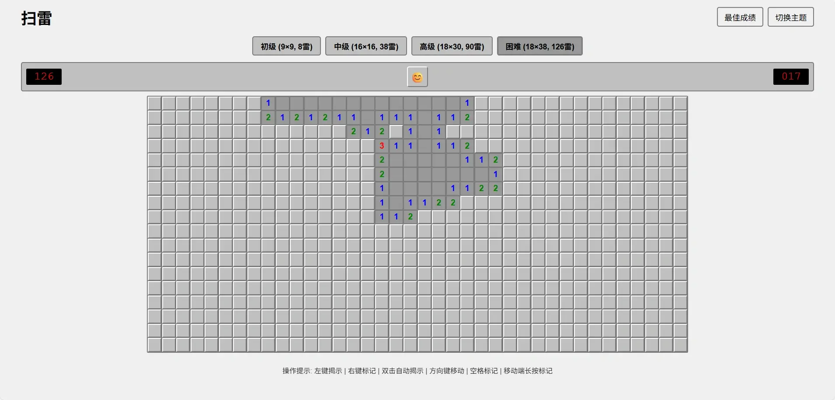This screenshot has height=400, width=835.
Task: Click the timer display showing 017
Action: (x=790, y=77)
